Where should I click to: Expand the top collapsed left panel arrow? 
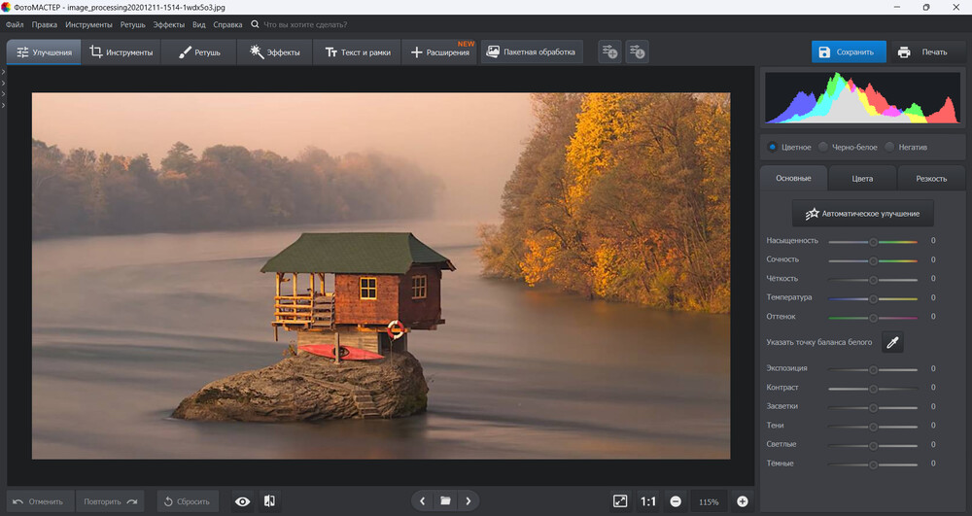point(4,73)
